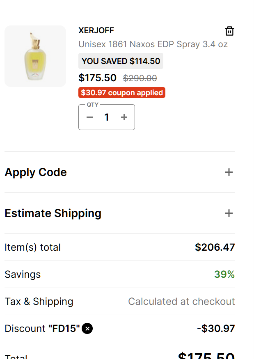This screenshot has height=359, width=254.
Task: Delete the Xerjoff item with trash icon
Action: click(229, 31)
